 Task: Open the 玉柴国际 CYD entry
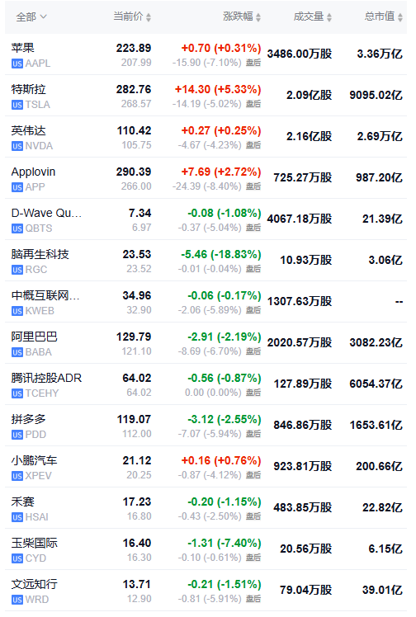tap(206, 549)
